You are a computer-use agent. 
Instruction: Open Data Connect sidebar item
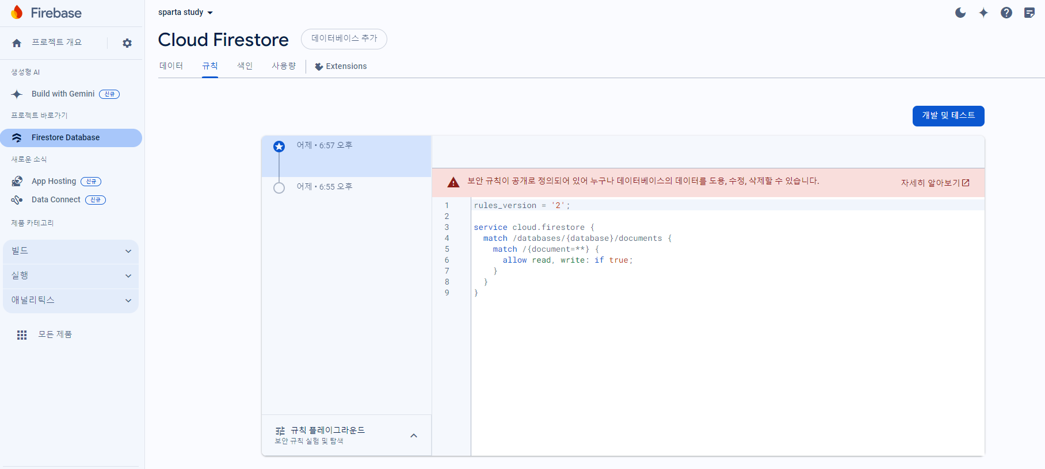(x=71, y=200)
